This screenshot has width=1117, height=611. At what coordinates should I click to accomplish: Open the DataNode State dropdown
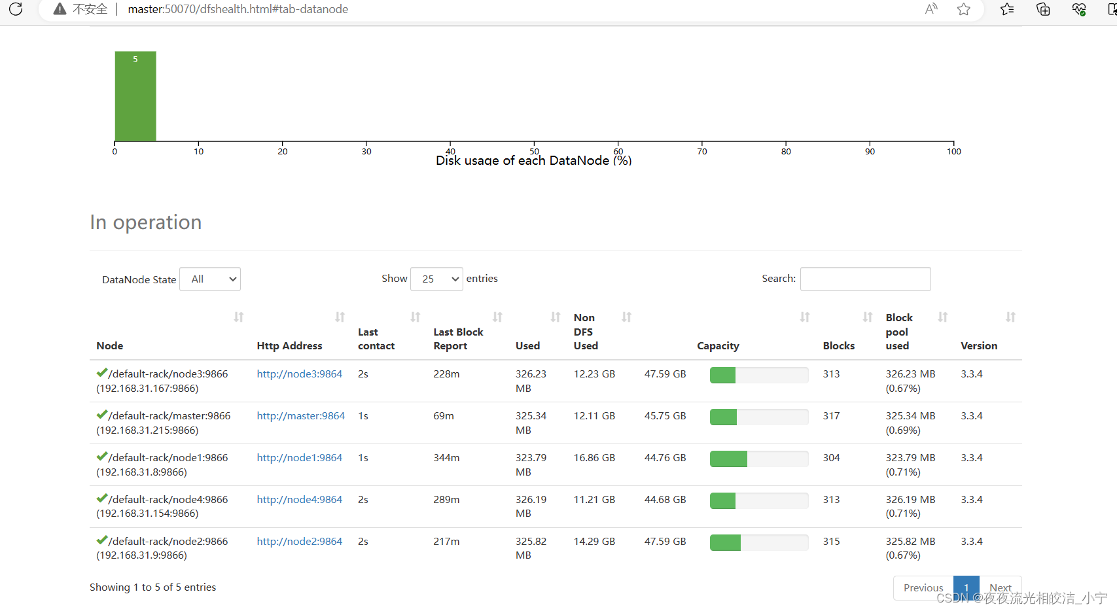(x=210, y=279)
